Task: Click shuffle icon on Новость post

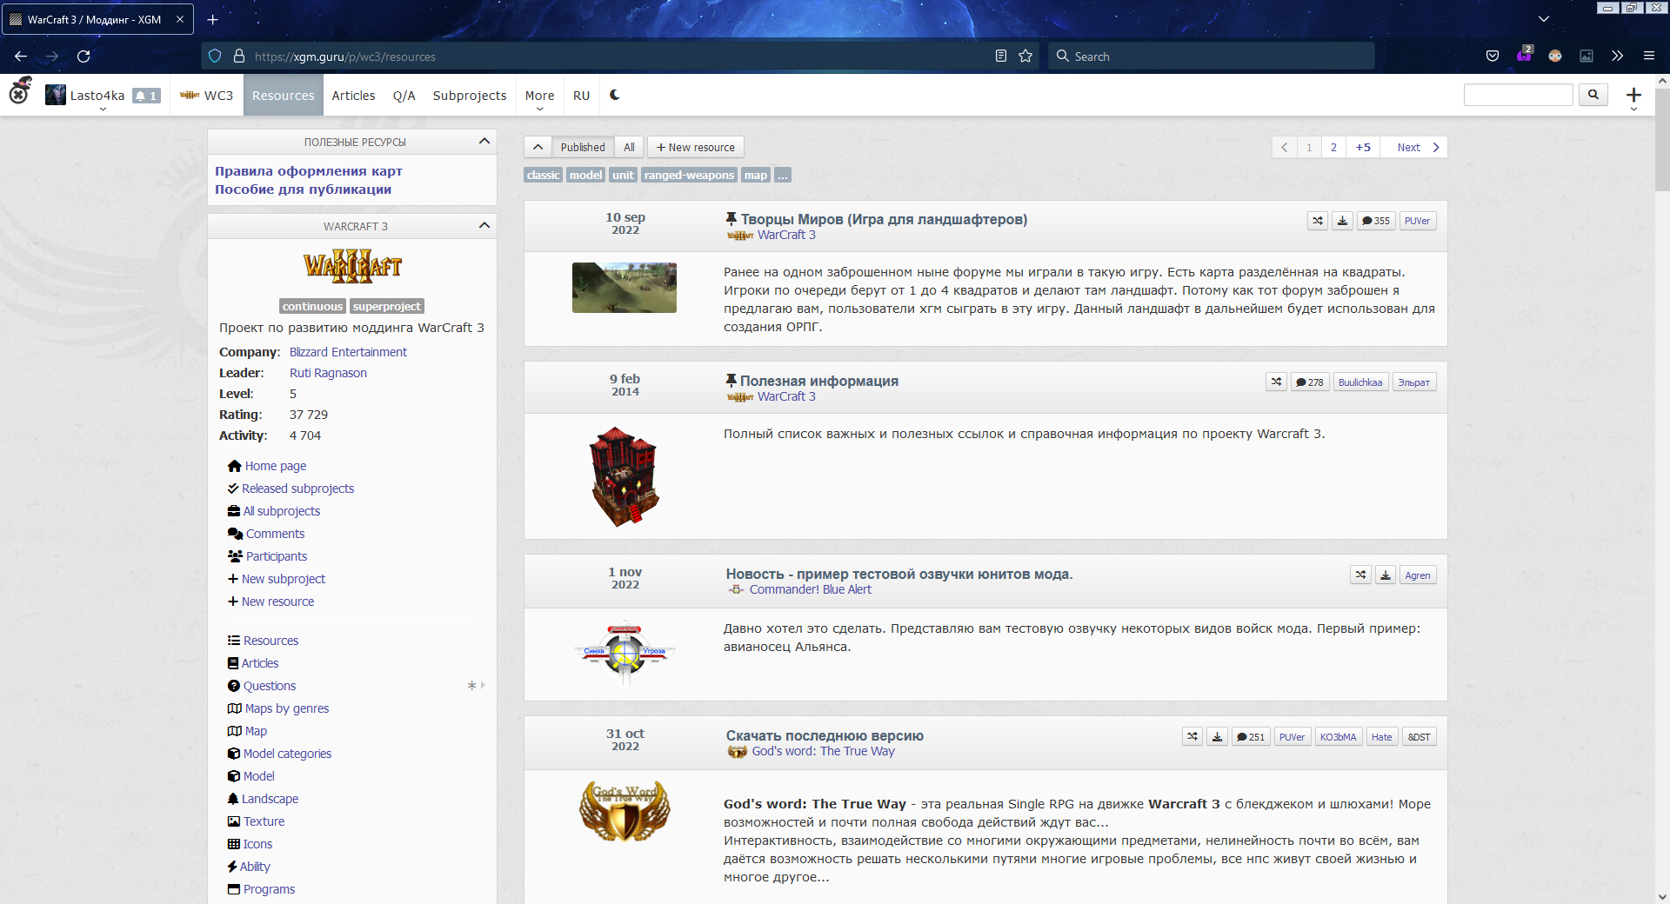Action: tap(1361, 575)
